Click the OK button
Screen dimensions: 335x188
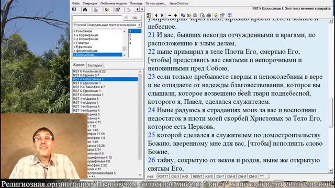click(135, 18)
